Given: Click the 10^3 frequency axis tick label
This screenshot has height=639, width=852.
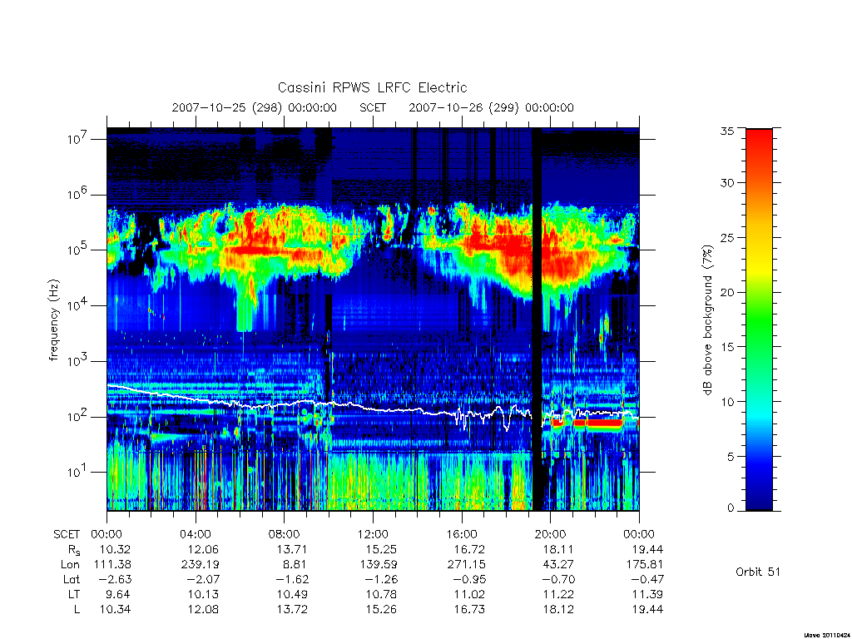Looking at the screenshot, I should 77,361.
